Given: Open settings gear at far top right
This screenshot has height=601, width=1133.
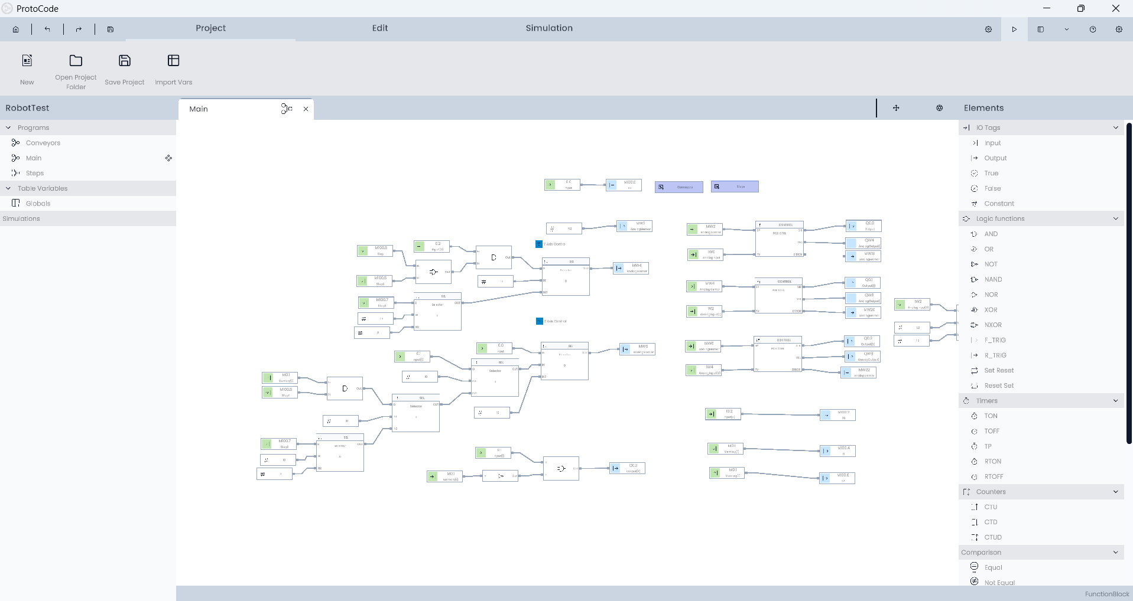Looking at the screenshot, I should click(x=1119, y=29).
